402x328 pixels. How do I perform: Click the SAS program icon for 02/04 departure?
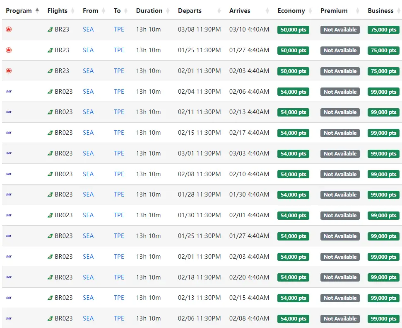click(9, 92)
